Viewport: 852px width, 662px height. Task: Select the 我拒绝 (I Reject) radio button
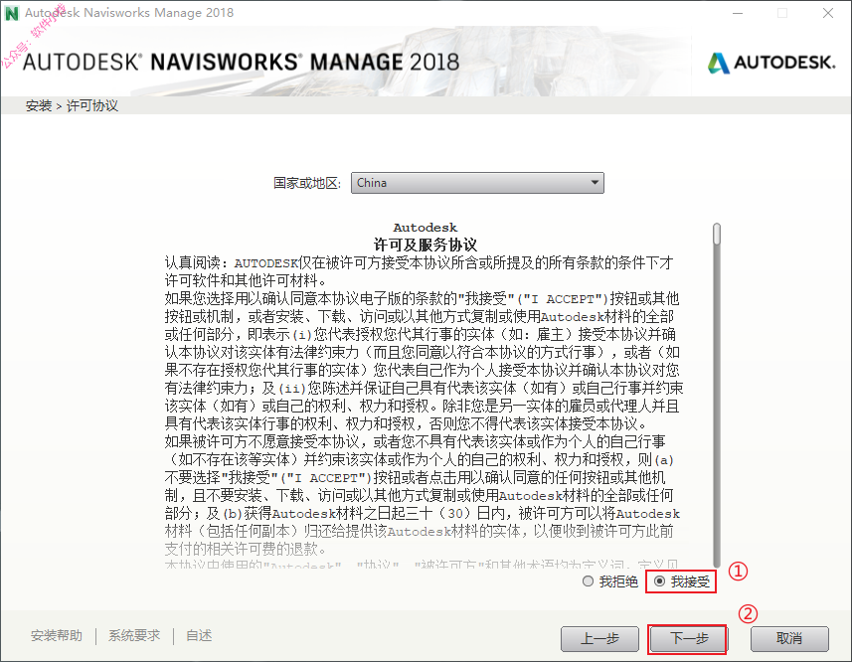click(x=588, y=581)
